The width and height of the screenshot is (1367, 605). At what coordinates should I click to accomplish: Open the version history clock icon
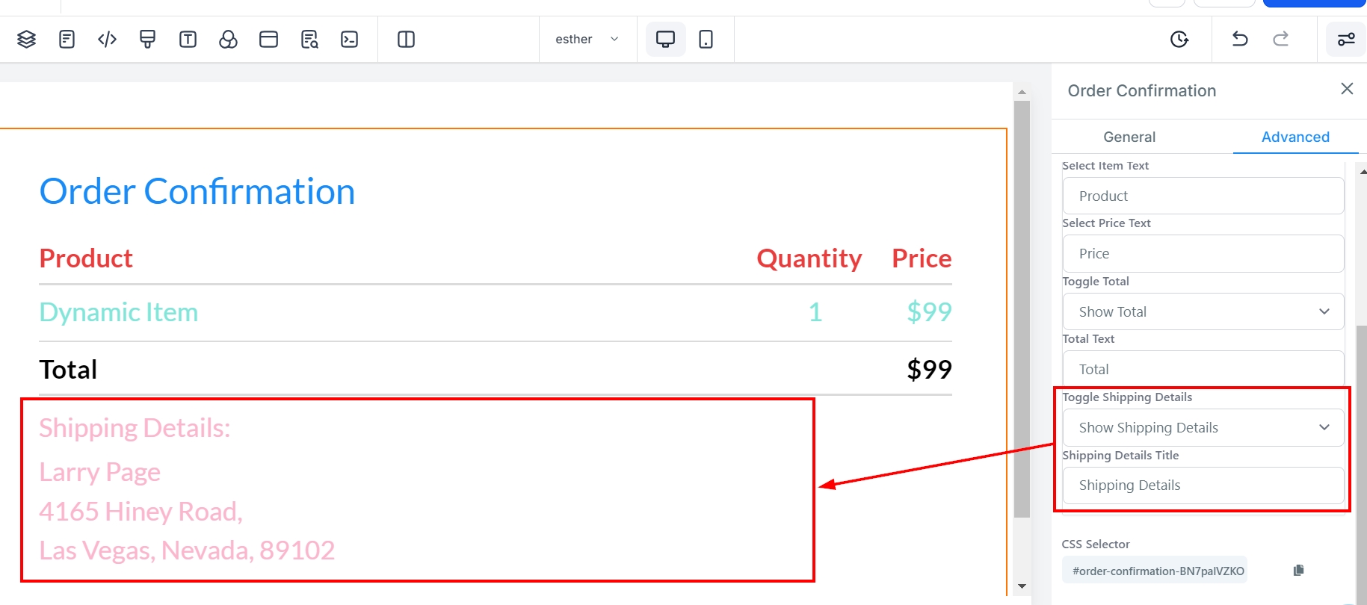tap(1179, 40)
